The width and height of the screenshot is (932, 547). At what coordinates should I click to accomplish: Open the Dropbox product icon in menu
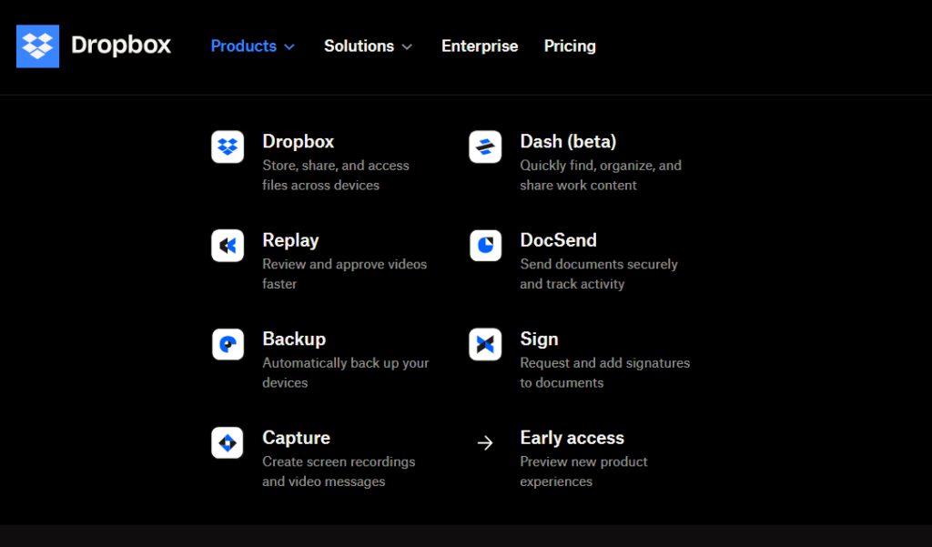[x=228, y=147]
